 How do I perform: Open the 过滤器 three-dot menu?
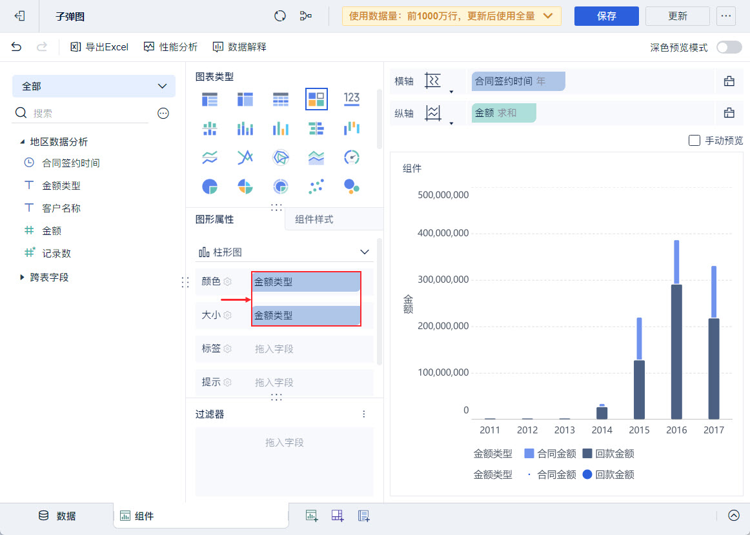coord(364,414)
